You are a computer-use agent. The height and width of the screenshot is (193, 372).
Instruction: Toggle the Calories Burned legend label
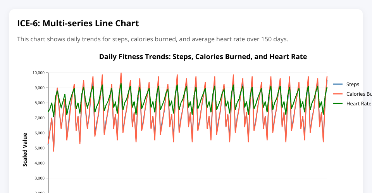tap(359, 94)
